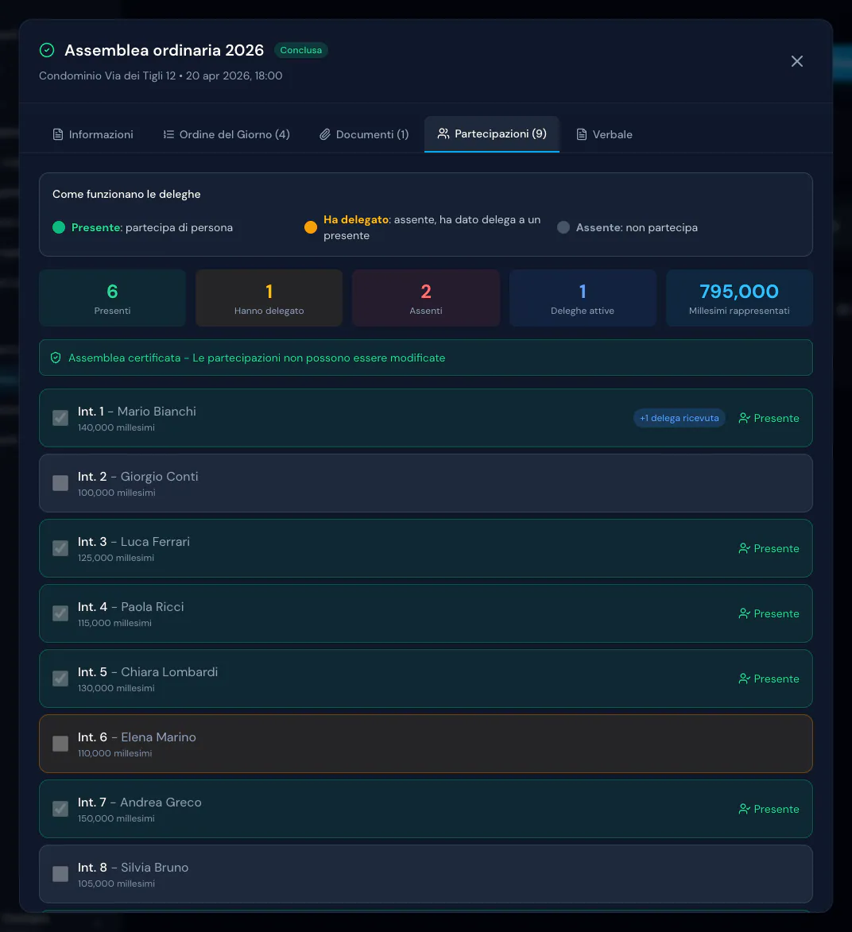Toggle the checkbox for Int. 6 Elena Marino
The image size is (852, 932).
click(60, 744)
